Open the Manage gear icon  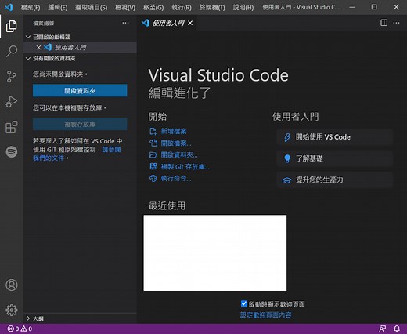pyautogui.click(x=12, y=310)
